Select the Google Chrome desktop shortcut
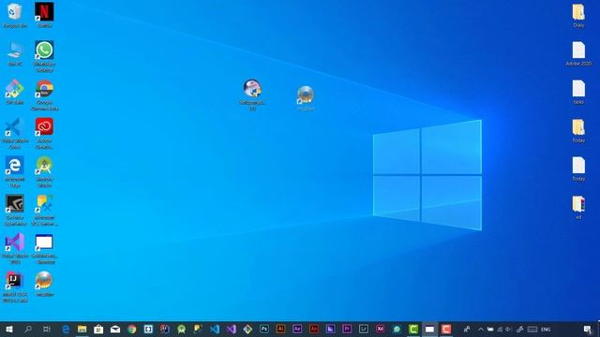The image size is (600, 337). 44,95
